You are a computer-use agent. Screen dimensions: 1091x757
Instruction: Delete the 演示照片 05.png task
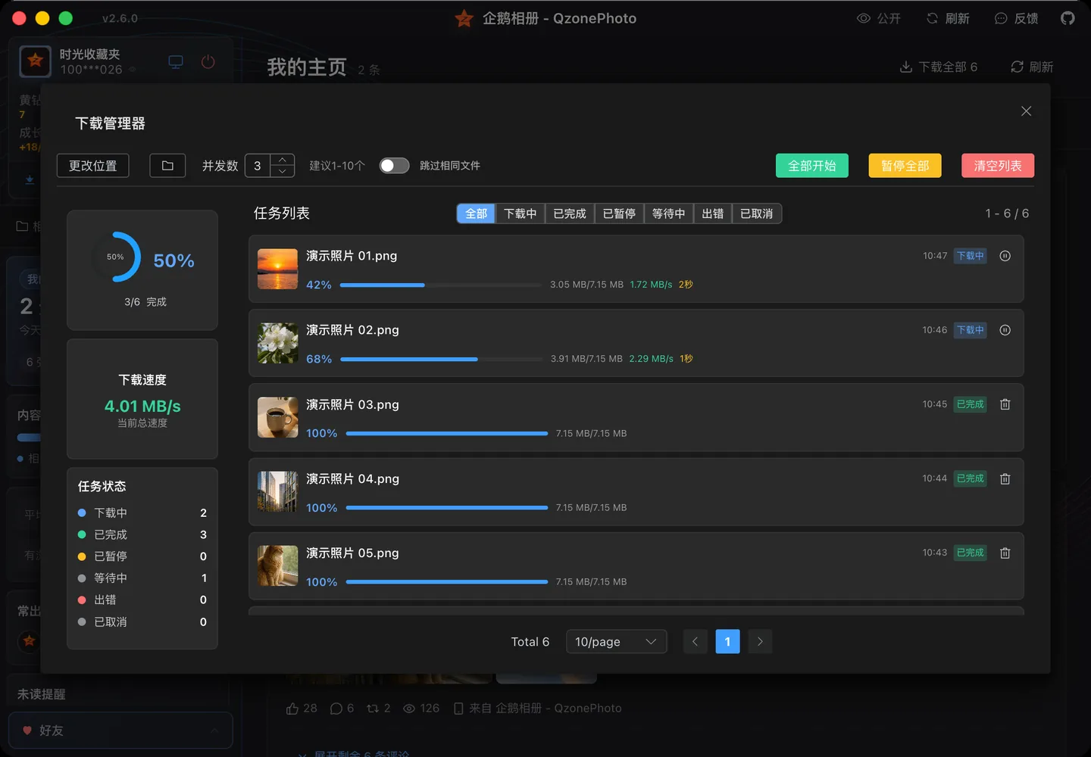1005,553
